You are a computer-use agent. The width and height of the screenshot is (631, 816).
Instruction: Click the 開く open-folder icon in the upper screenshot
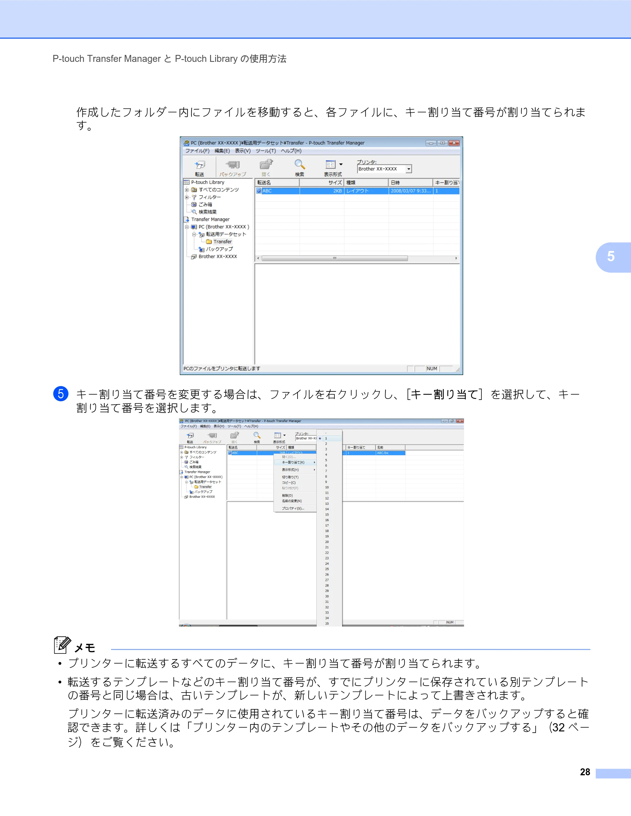pyautogui.click(x=266, y=164)
